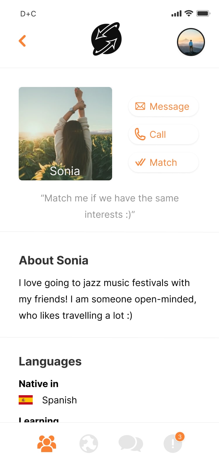The width and height of the screenshot is (219, 474).
Task: Click the envelope icon in the Message button
Action: pos(140,106)
